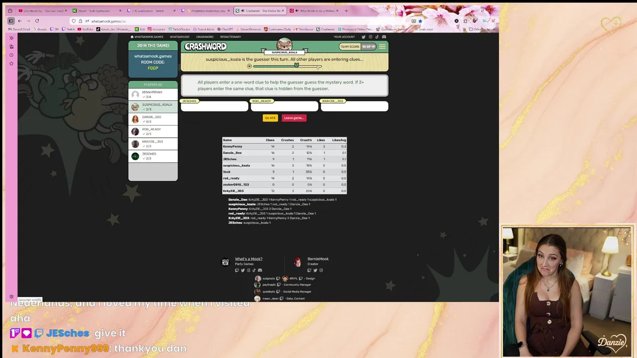Select JESCHES in players list
The width and height of the screenshot is (637, 358).
pos(153,156)
